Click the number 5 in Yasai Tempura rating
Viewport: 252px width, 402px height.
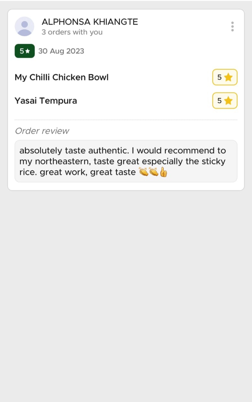[219, 101]
